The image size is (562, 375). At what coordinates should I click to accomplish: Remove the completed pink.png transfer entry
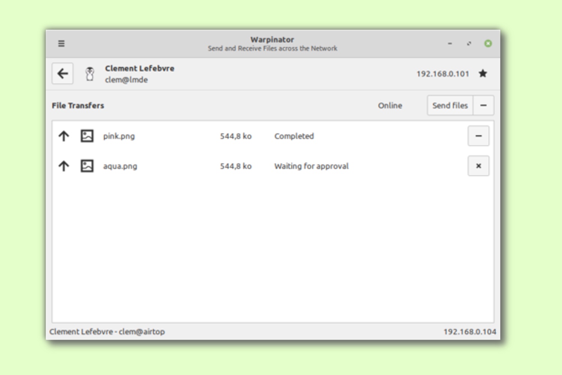coord(478,136)
